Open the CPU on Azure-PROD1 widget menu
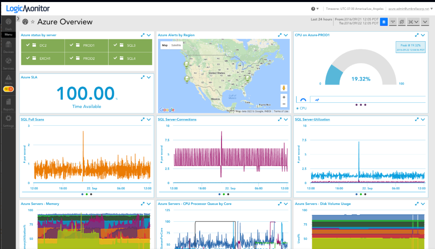Viewport: 435px width, 249px height. point(423,35)
